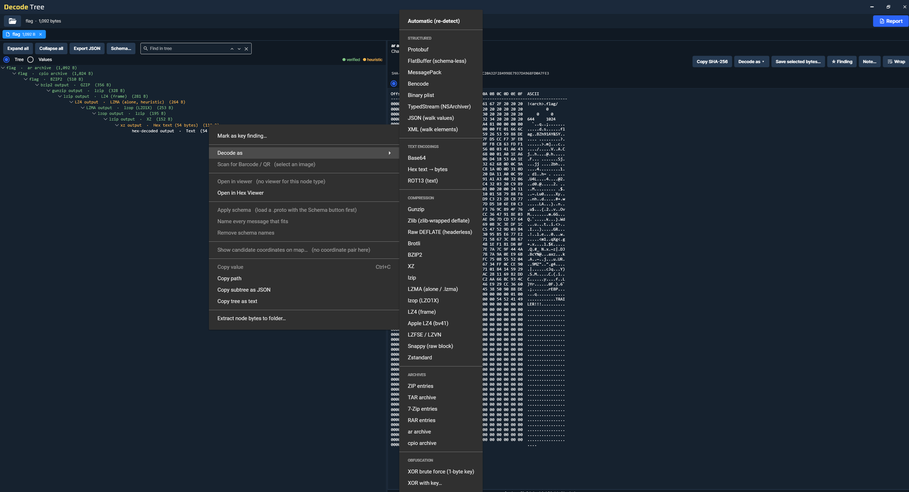This screenshot has width=909, height=492.
Task: Choose Open in Hex Viewer
Action: coord(304,193)
